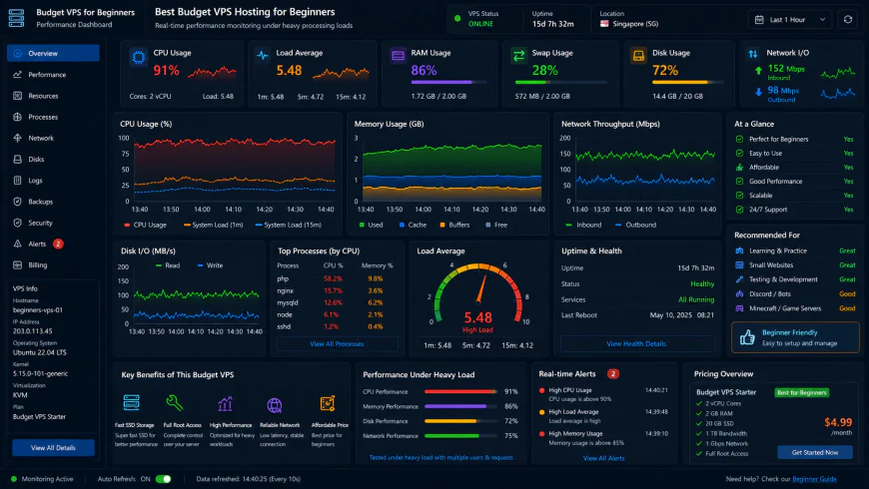Viewport: 869px width, 489px height.
Task: Open Backups in the sidebar
Action: pos(53,202)
